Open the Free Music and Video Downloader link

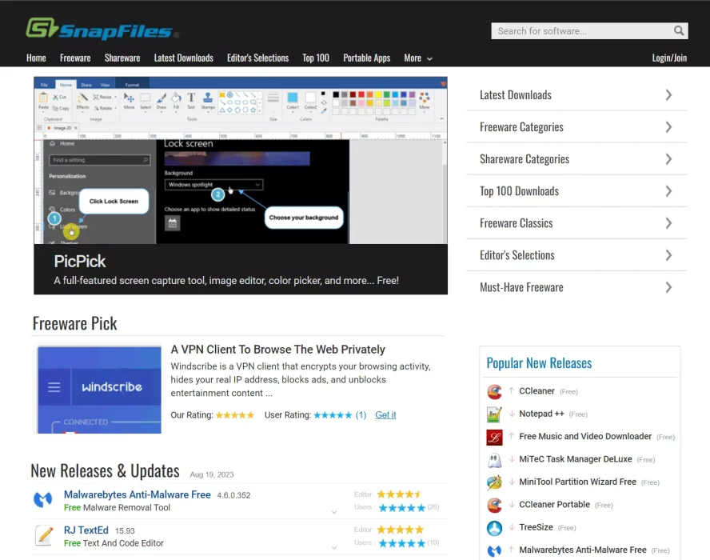coord(585,436)
